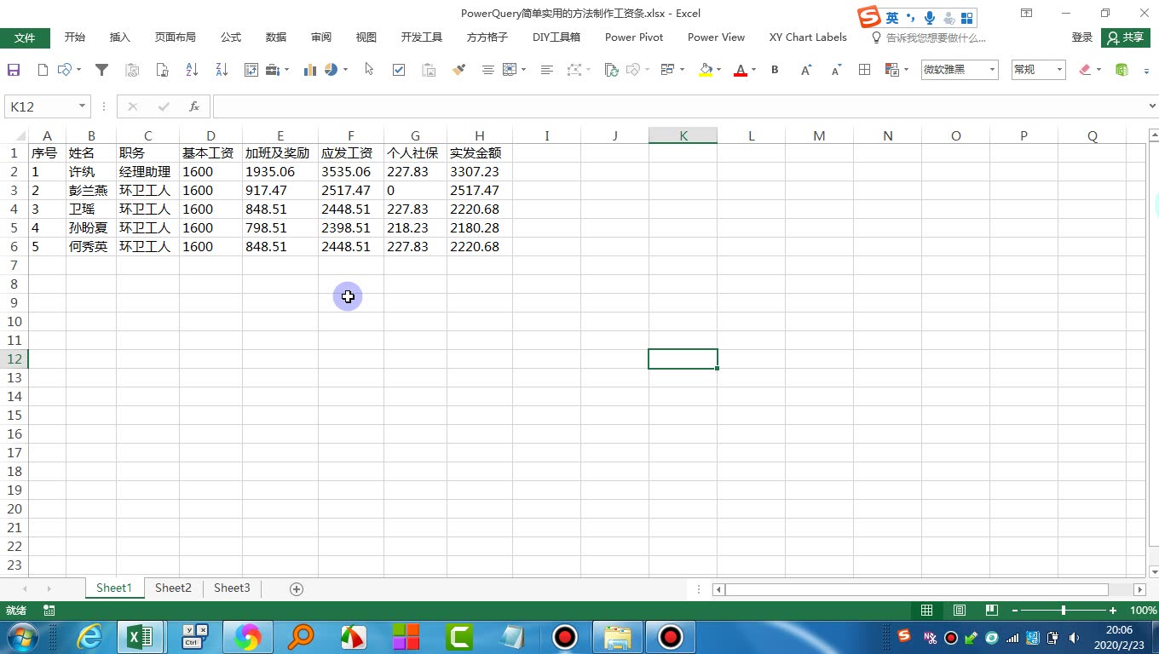
Task: Expand the Name Box K12 dropdown
Action: pos(83,106)
